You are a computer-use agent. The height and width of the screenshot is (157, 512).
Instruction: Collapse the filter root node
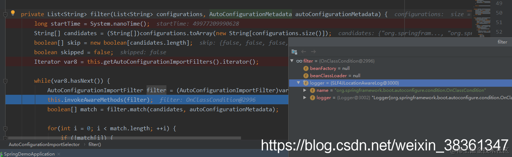coord(292,61)
